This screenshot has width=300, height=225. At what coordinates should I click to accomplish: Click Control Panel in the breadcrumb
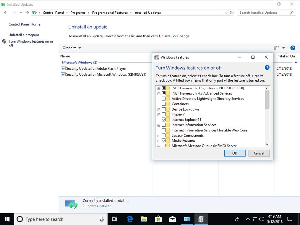pyautogui.click(x=53, y=12)
